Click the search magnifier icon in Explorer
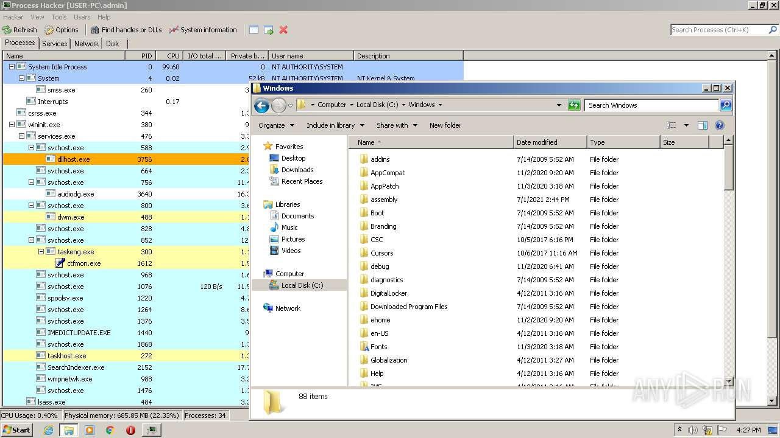The image size is (780, 438). tap(725, 105)
